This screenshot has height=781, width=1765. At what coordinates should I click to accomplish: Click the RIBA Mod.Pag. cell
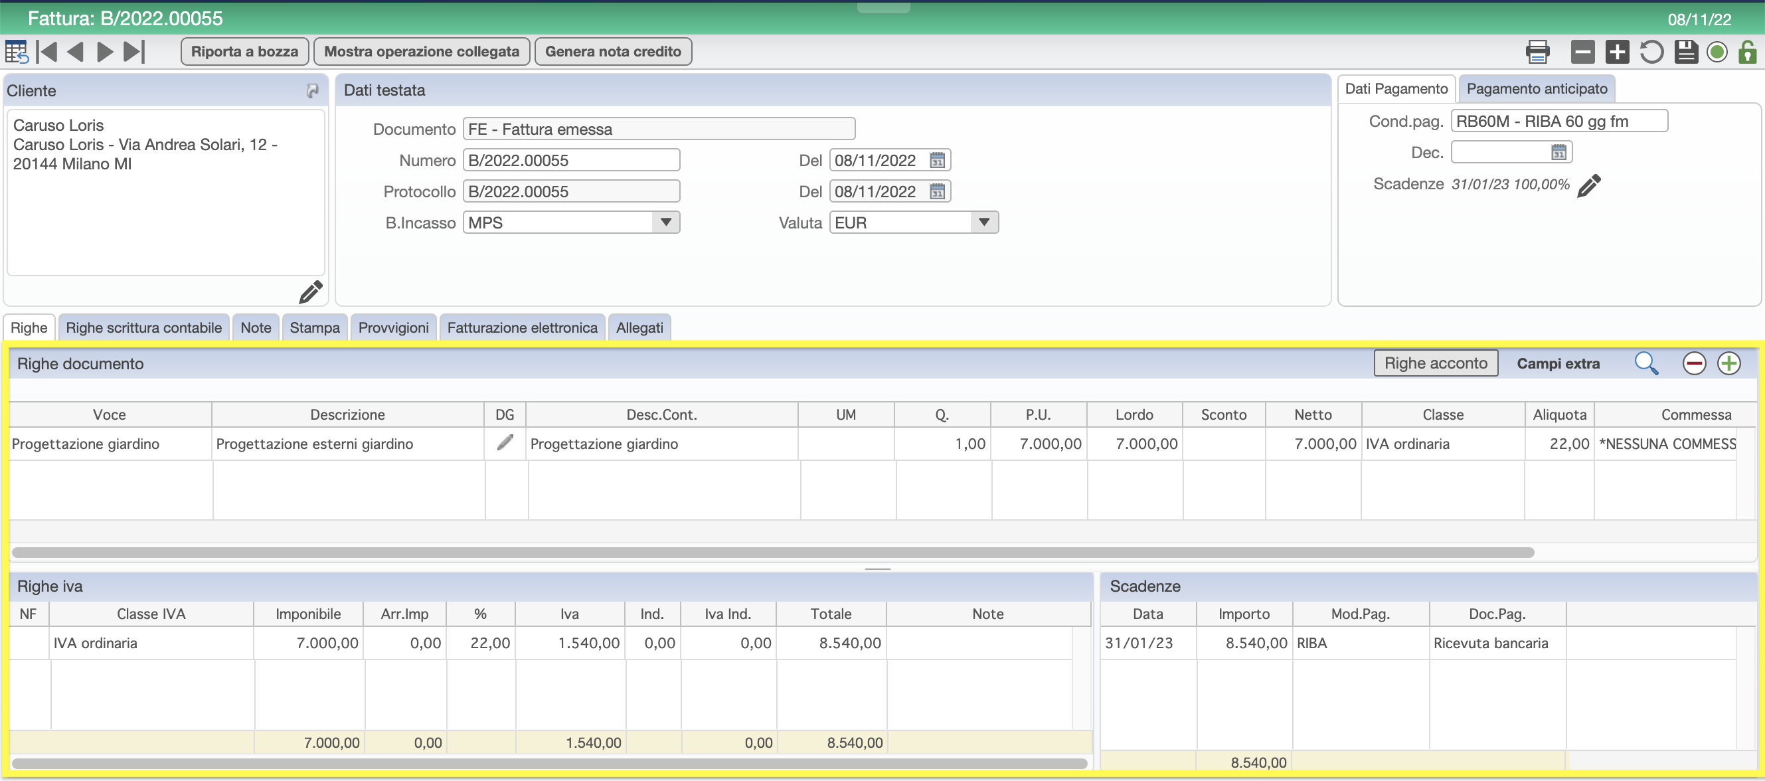point(1361,643)
